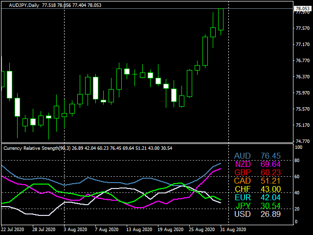Click the 75.970 price scale label

(x=303, y=93)
